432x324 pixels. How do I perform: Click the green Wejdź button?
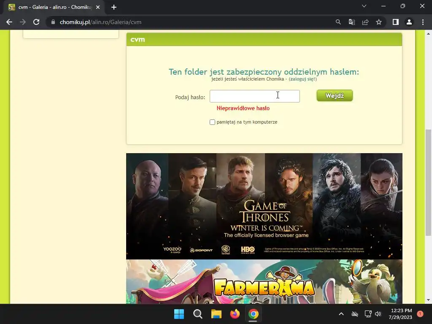coord(335,96)
